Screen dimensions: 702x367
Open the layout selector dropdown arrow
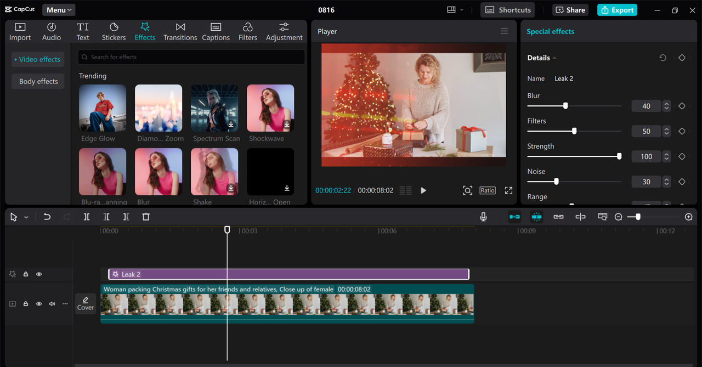coord(462,10)
